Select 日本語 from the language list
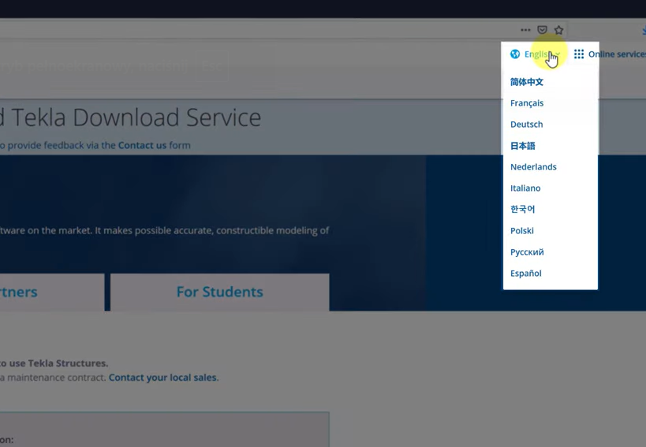 pos(522,146)
